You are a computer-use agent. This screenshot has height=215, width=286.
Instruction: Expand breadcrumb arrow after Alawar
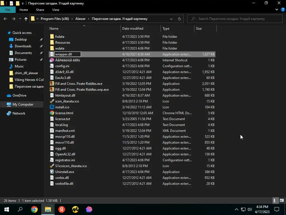coord(89,19)
